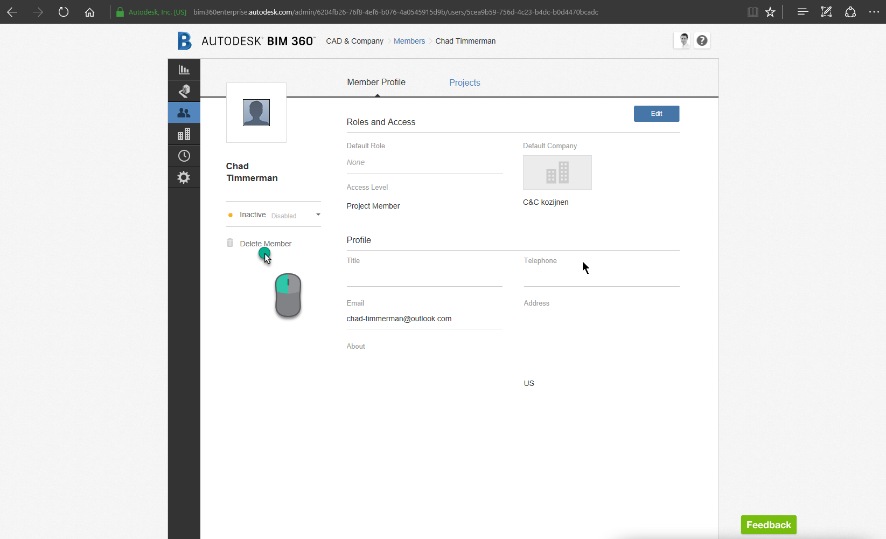Select the Projects icon in the sidebar
Viewport: 886px width, 539px height.
(x=184, y=91)
